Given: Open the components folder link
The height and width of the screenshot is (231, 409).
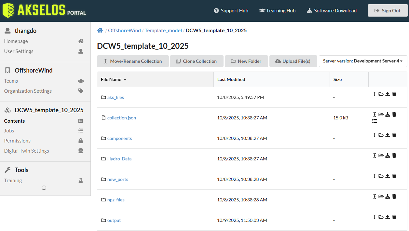Looking at the screenshot, I should [120, 138].
